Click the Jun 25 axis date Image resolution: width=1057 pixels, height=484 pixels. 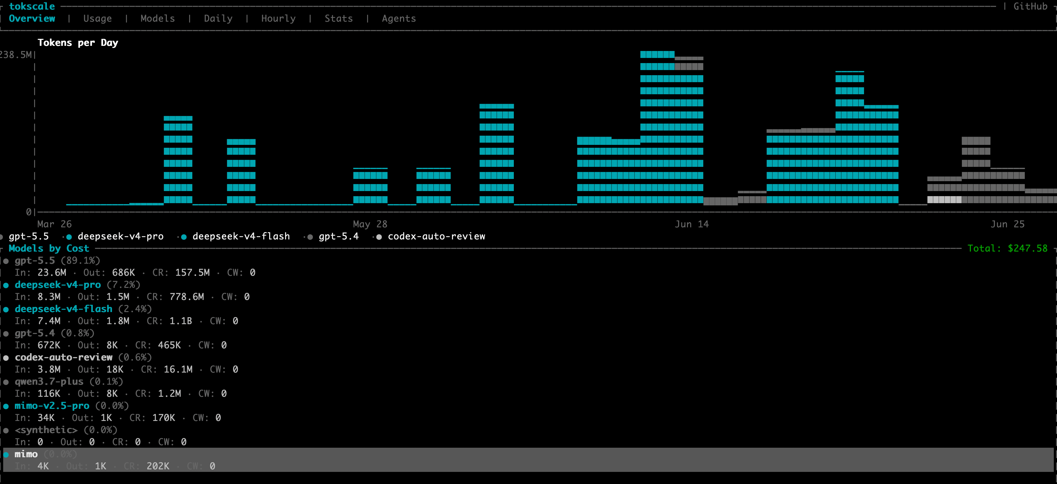coord(1007,224)
